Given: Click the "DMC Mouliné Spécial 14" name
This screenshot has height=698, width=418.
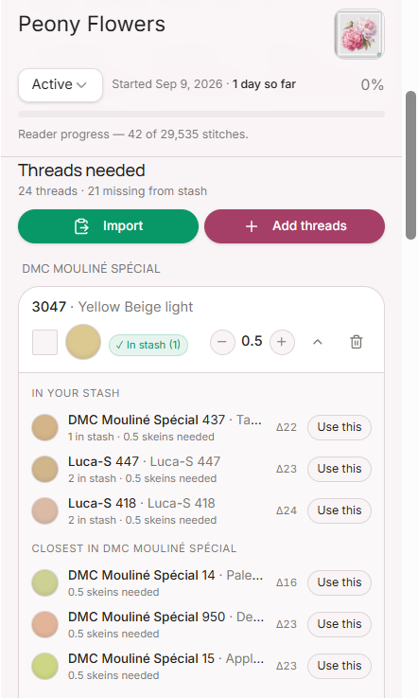Looking at the screenshot, I should pos(142,575).
